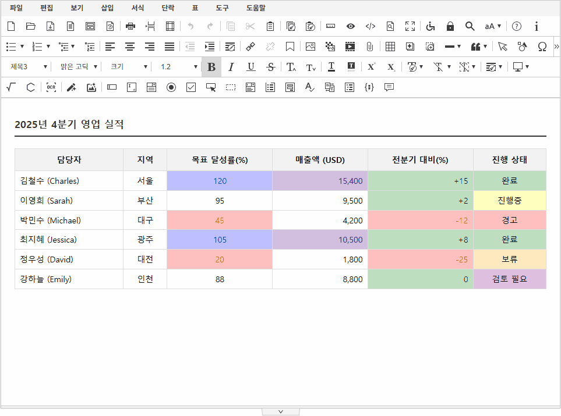Toggle italic text formatting

coord(231,67)
